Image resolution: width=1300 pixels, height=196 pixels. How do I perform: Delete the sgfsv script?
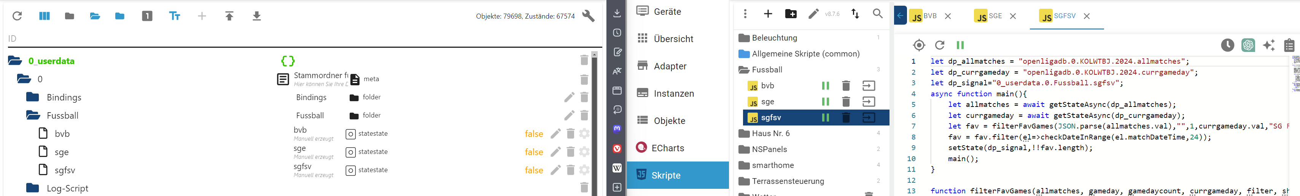(846, 118)
